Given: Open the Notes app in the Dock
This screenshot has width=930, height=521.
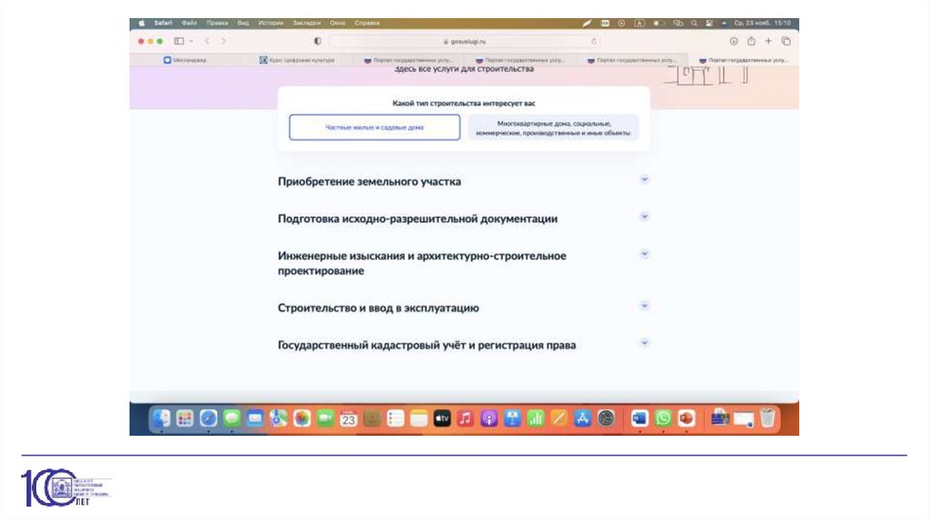Looking at the screenshot, I should coord(419,418).
